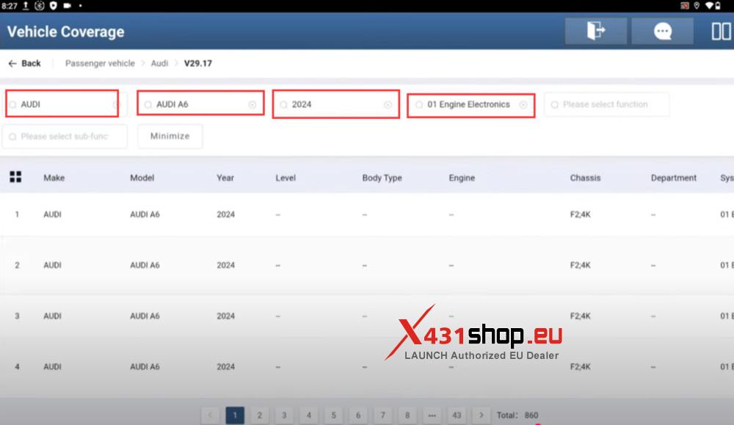Select Audi in the breadcrumb path
734x425 pixels.
click(159, 63)
